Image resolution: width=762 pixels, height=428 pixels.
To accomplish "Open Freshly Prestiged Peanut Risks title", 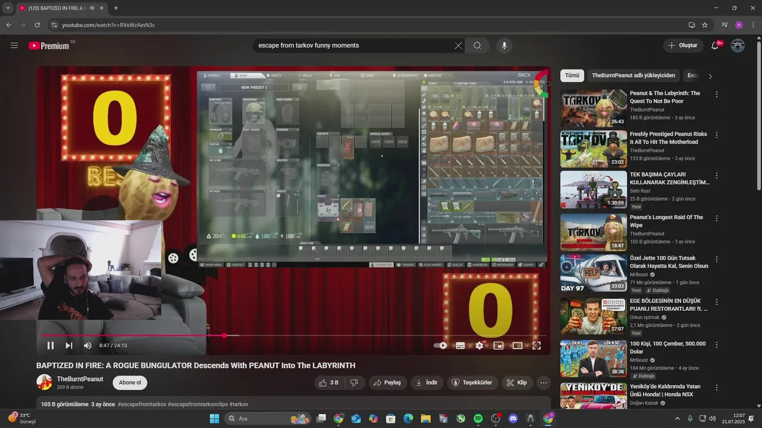I will [x=668, y=138].
